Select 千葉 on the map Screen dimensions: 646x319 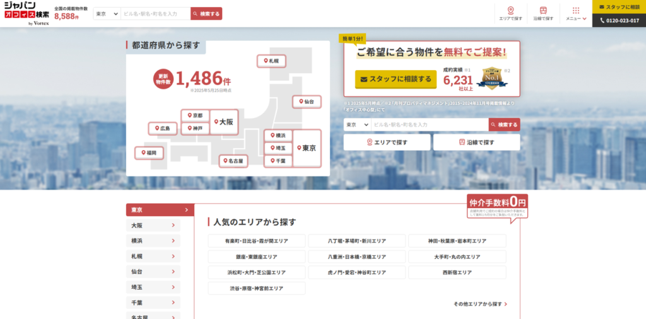(x=278, y=161)
